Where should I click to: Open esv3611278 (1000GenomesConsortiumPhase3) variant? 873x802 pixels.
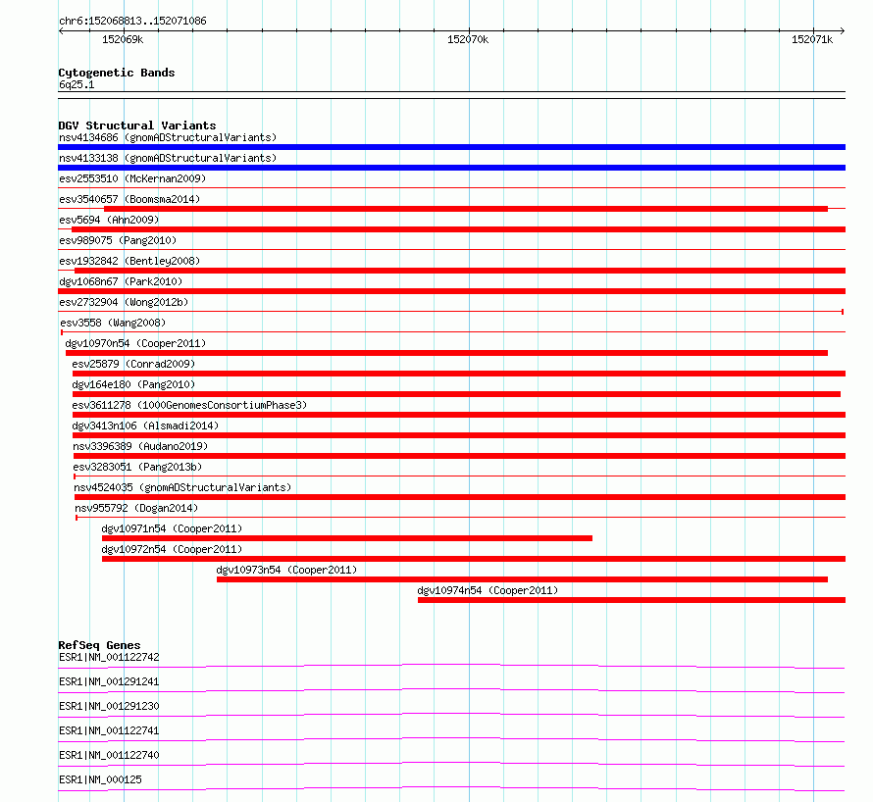tap(189, 405)
